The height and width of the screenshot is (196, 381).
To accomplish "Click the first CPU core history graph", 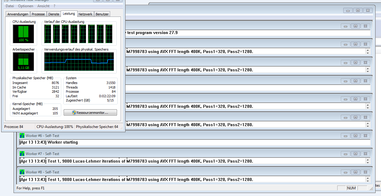I will [48, 34].
